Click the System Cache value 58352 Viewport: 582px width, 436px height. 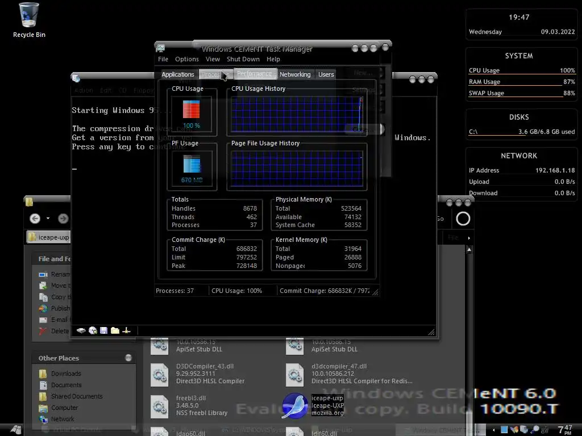[352, 225]
